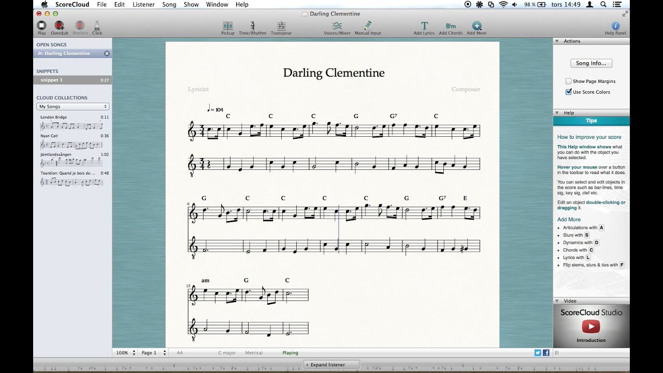Click the Composer placeholder field
The width and height of the screenshot is (663, 373).
466,89
